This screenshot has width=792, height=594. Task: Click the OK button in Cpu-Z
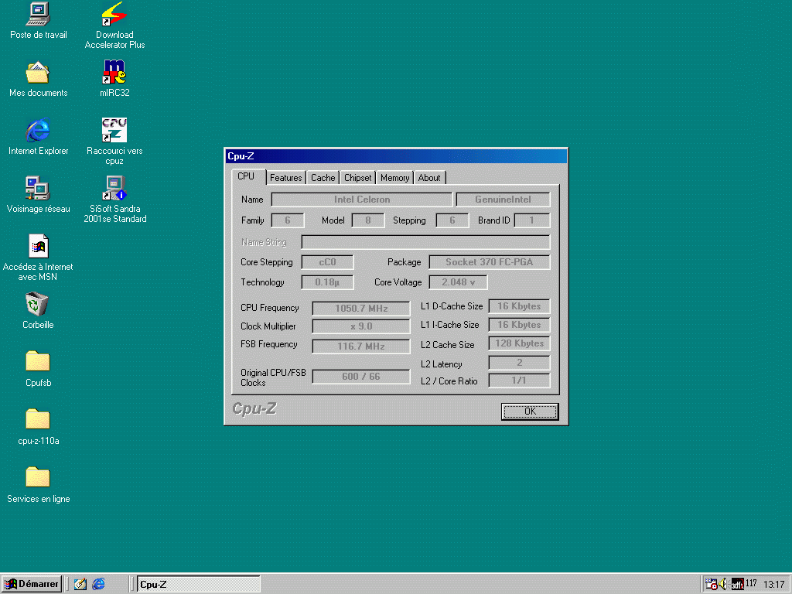click(x=530, y=411)
